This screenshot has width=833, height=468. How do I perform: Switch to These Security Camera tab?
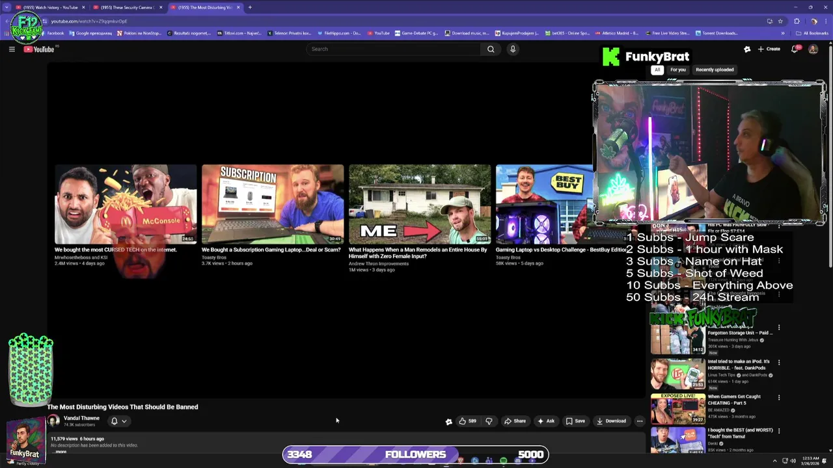[128, 7]
